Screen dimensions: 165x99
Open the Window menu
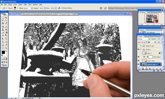(x=35, y=4)
